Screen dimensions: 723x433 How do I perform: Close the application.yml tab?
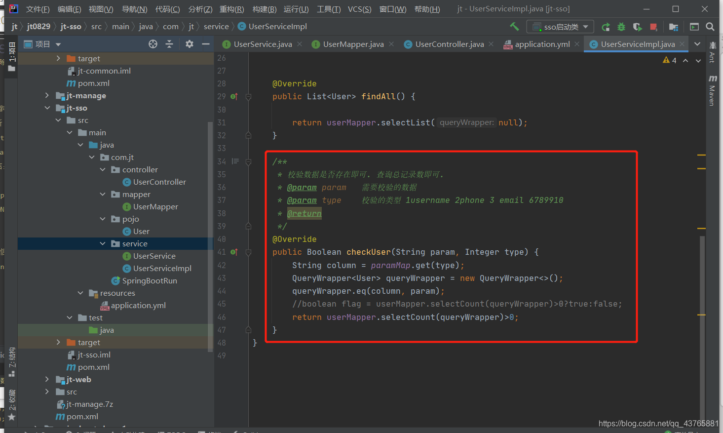pos(577,44)
